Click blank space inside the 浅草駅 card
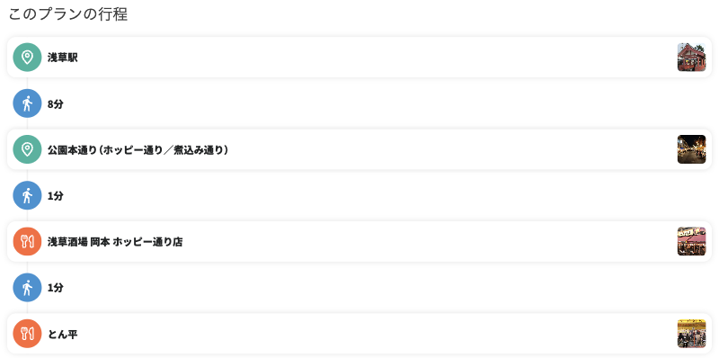 (367, 58)
